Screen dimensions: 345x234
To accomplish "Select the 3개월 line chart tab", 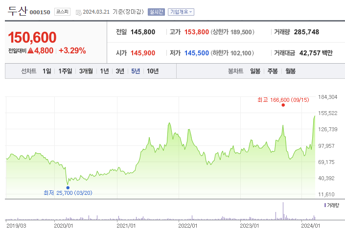I will point(86,71).
